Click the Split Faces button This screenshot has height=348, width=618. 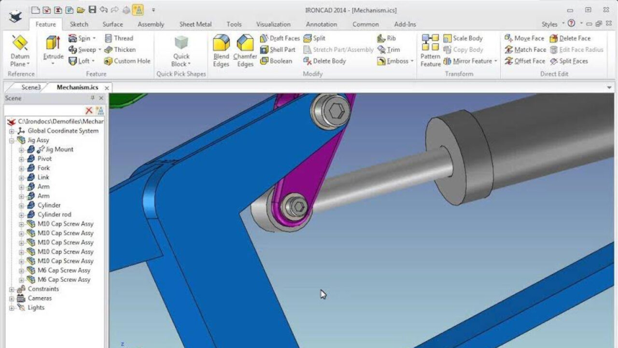click(x=573, y=61)
